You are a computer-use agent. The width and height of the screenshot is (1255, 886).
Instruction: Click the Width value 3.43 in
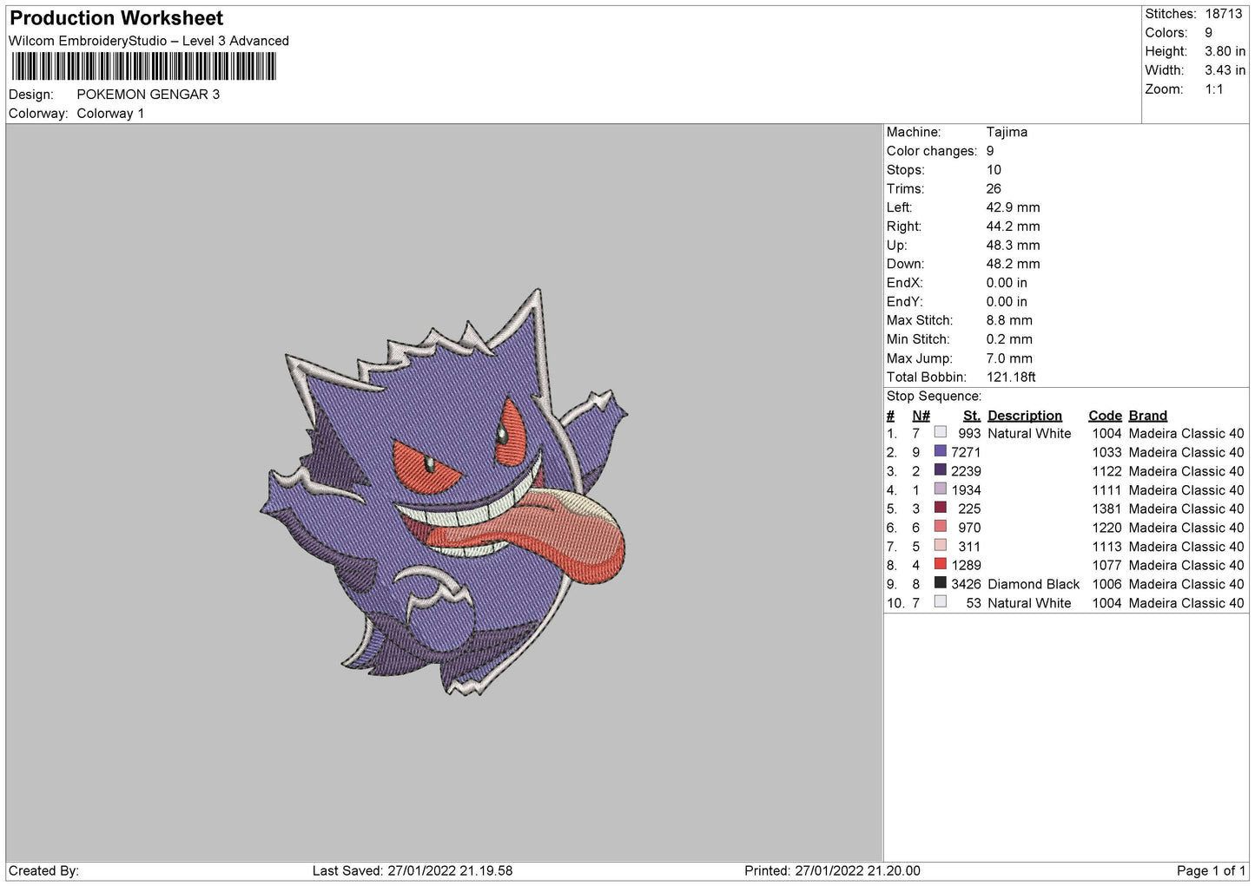click(x=1225, y=70)
